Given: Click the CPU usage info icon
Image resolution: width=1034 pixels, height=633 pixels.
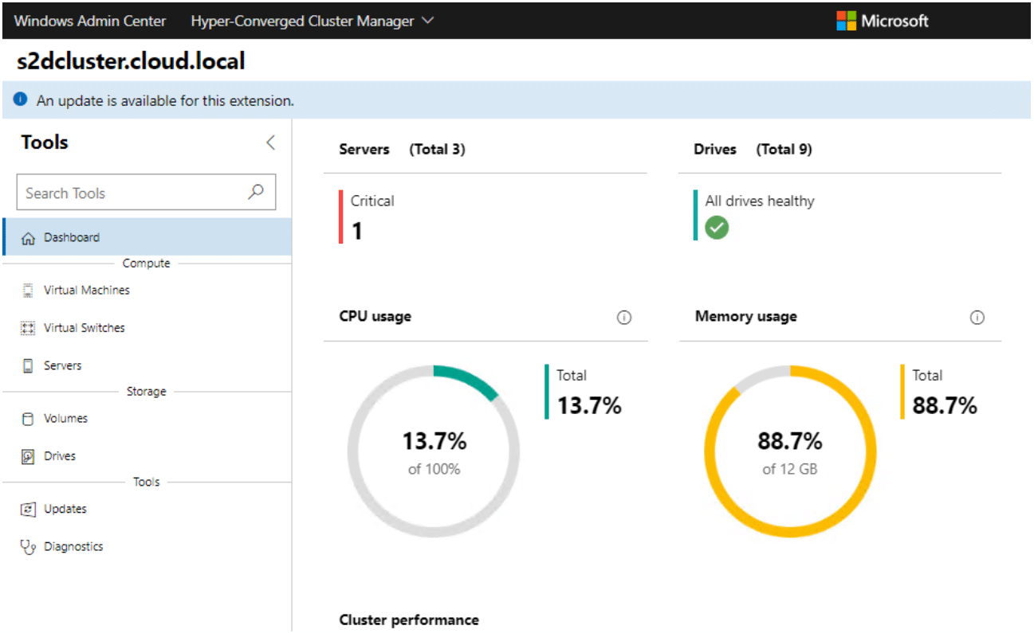Looking at the screenshot, I should [624, 317].
